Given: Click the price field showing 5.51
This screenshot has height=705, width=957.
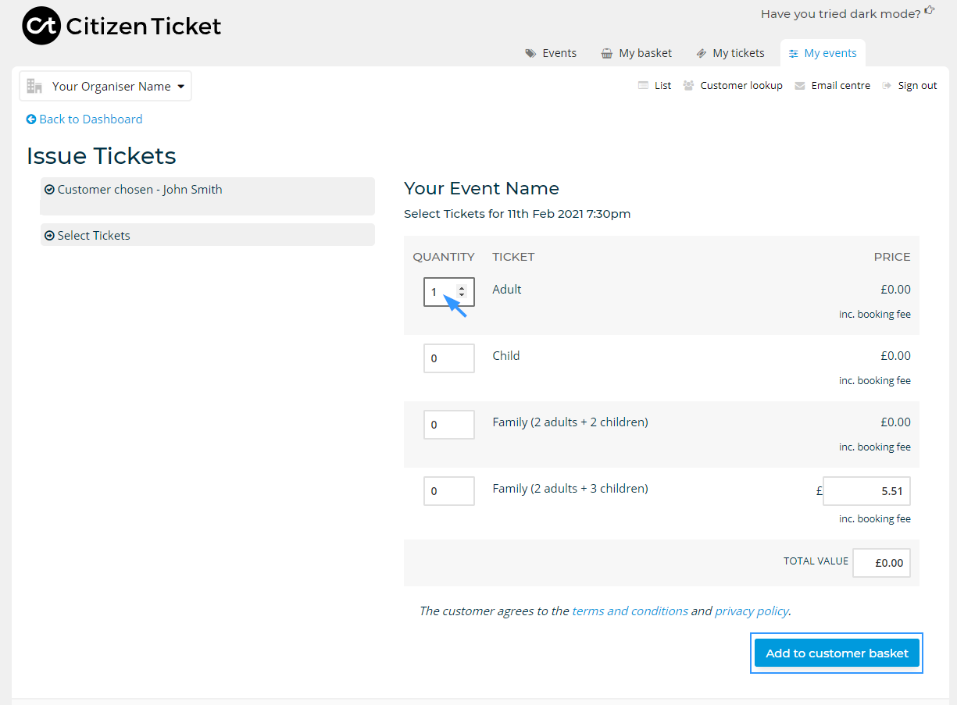Looking at the screenshot, I should tap(866, 490).
